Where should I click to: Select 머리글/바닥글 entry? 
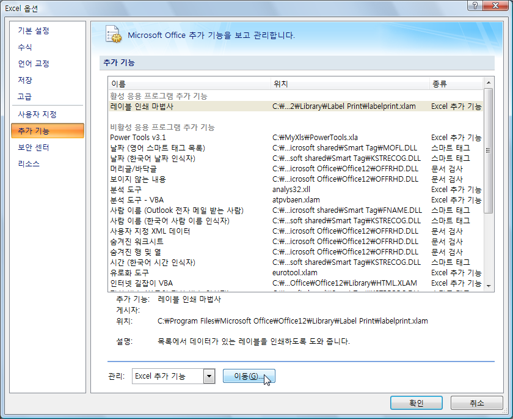(x=296, y=169)
